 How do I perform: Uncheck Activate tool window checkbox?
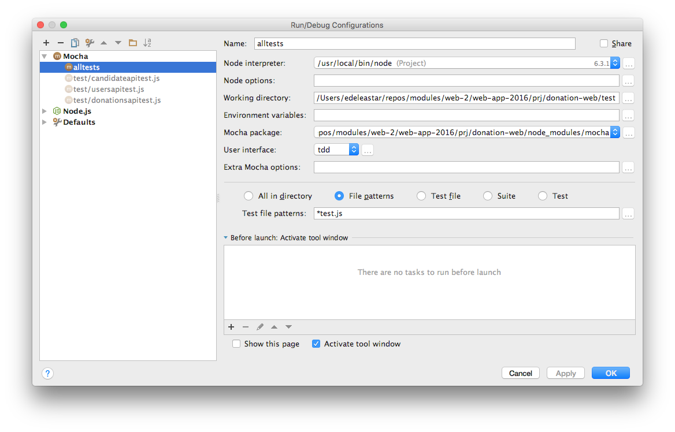click(x=316, y=344)
